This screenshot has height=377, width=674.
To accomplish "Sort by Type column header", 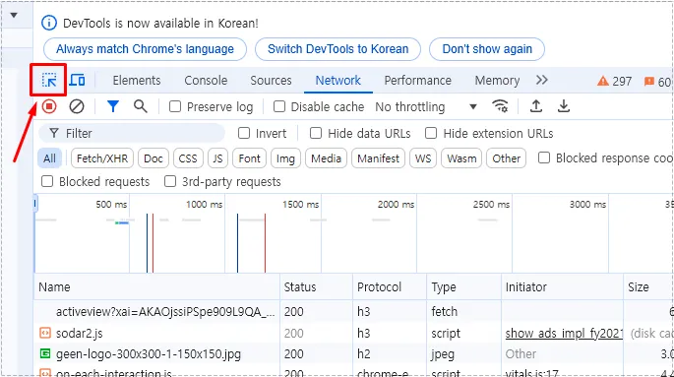I will click(x=463, y=286).
